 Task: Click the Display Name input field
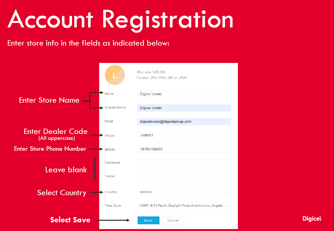click(x=184, y=108)
